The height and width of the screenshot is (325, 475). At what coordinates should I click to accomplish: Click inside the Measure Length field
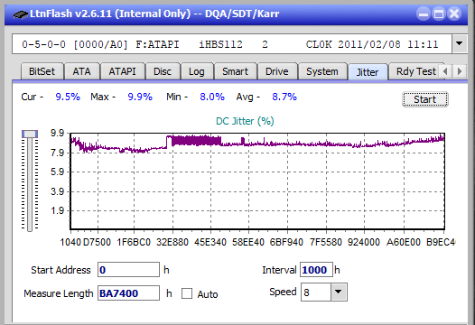(x=128, y=293)
